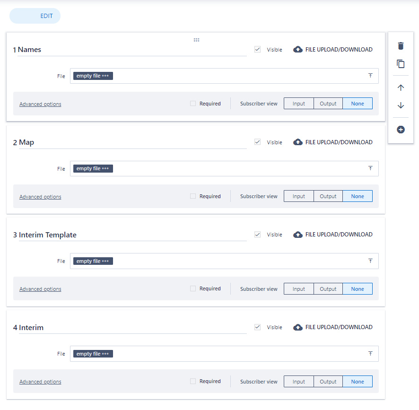Duplicate the section via the copy icon
419x410 pixels.
pos(401,64)
